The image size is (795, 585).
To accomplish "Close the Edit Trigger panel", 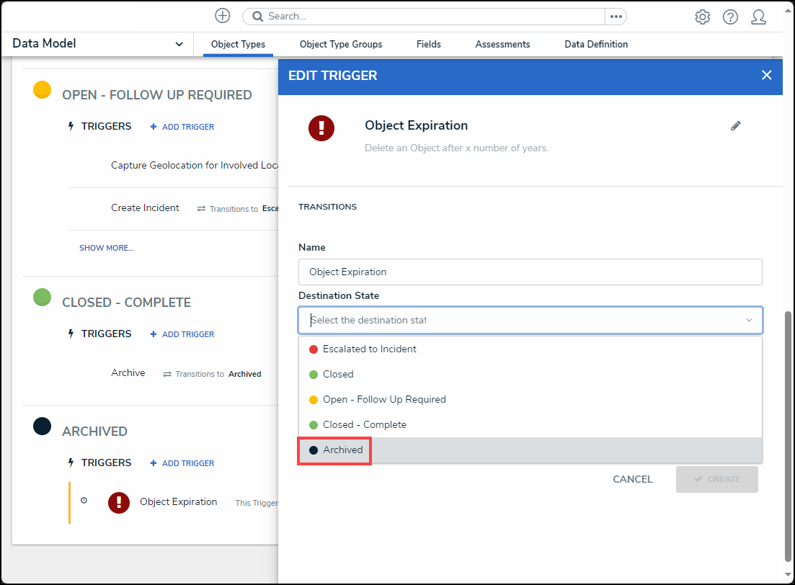I will (766, 75).
